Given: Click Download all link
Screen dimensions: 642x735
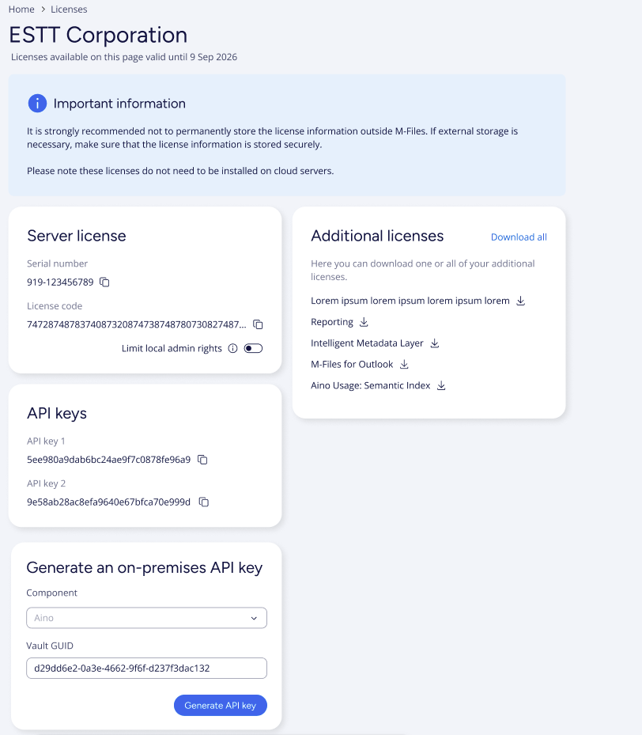Looking at the screenshot, I should point(519,237).
